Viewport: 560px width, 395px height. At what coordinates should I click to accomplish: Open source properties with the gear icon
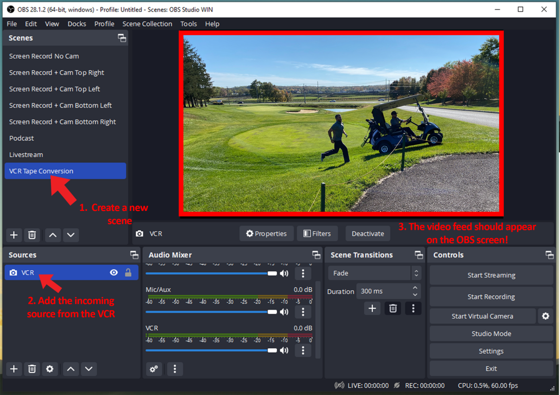(50, 369)
